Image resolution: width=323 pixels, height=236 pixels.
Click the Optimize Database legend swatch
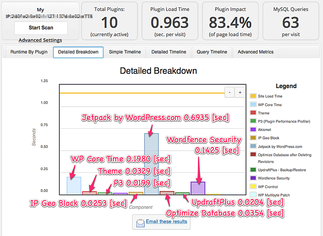[253, 155]
